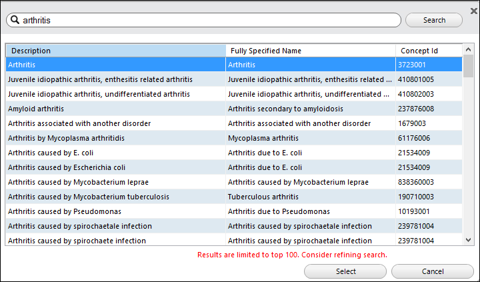Click concept id 410802003

[429, 94]
